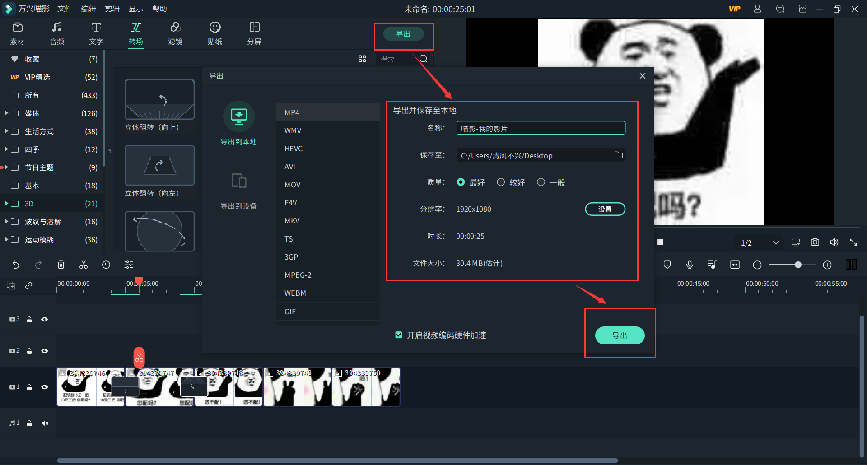Select the WEBM export format

(295, 293)
